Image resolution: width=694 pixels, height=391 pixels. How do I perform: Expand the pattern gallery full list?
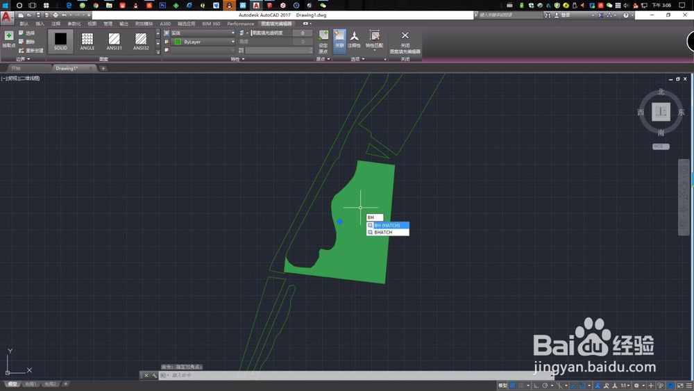(x=158, y=52)
